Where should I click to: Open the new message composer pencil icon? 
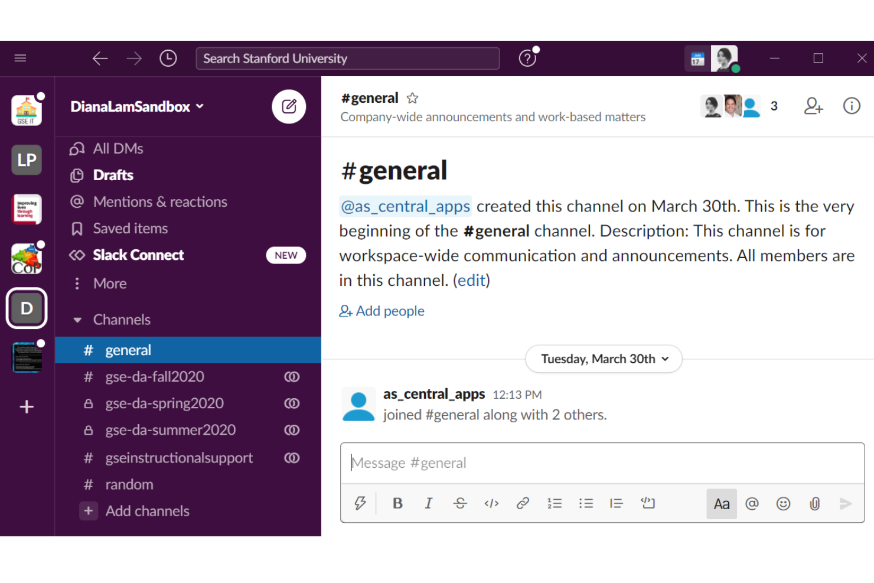click(289, 106)
